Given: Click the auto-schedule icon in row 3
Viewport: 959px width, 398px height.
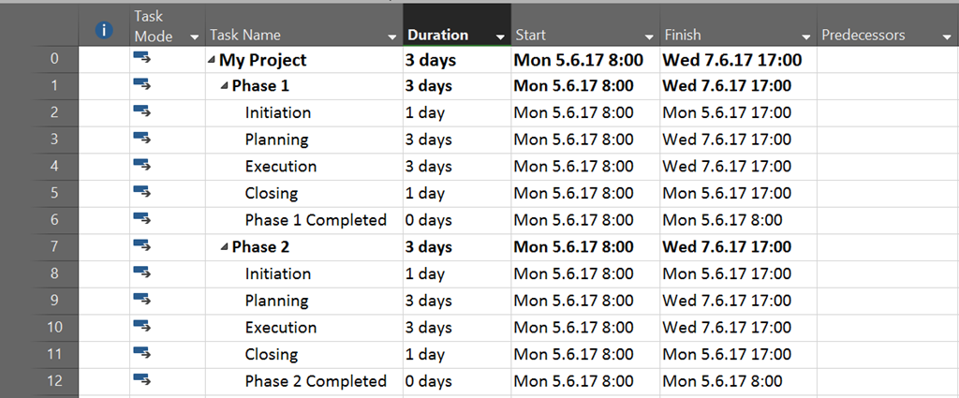Looking at the screenshot, I should point(142,139).
